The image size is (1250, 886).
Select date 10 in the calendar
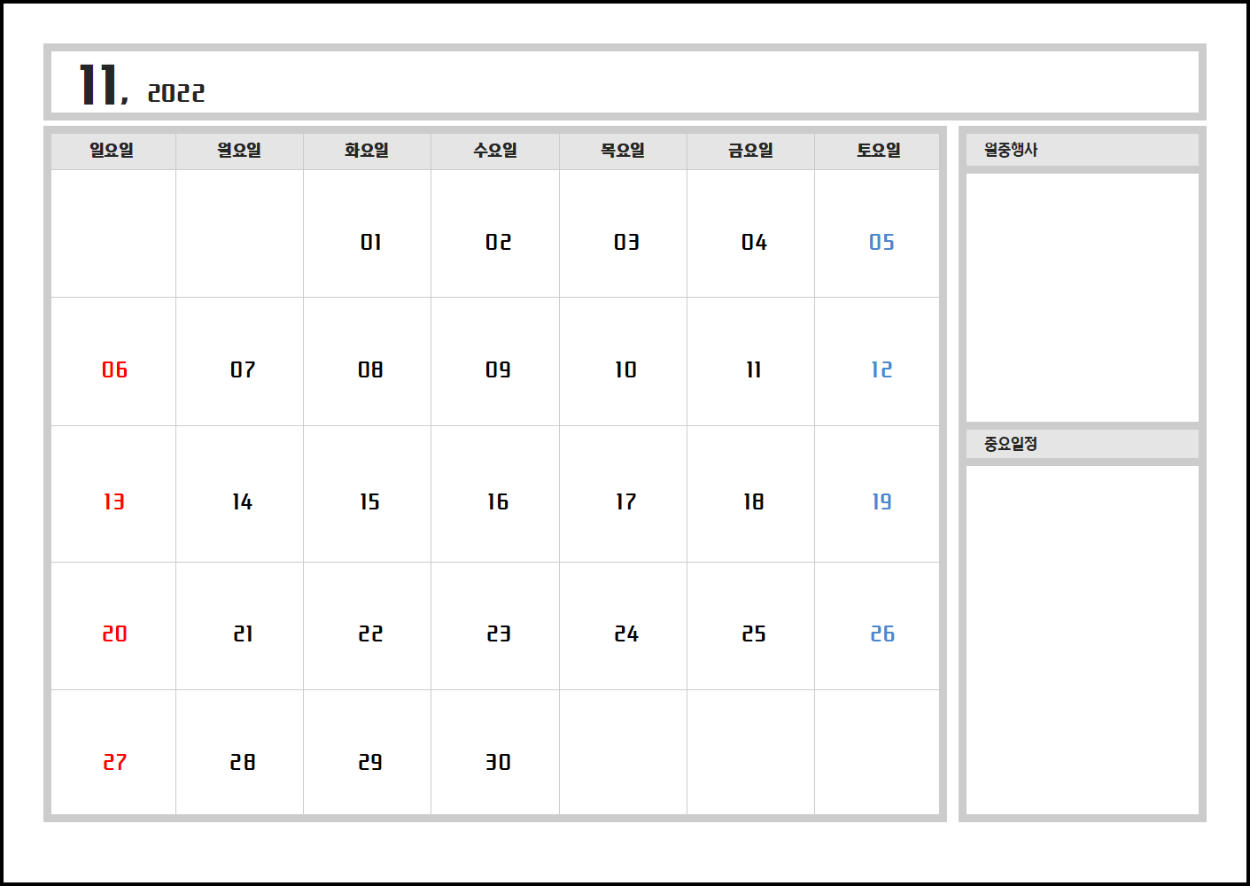[625, 369]
